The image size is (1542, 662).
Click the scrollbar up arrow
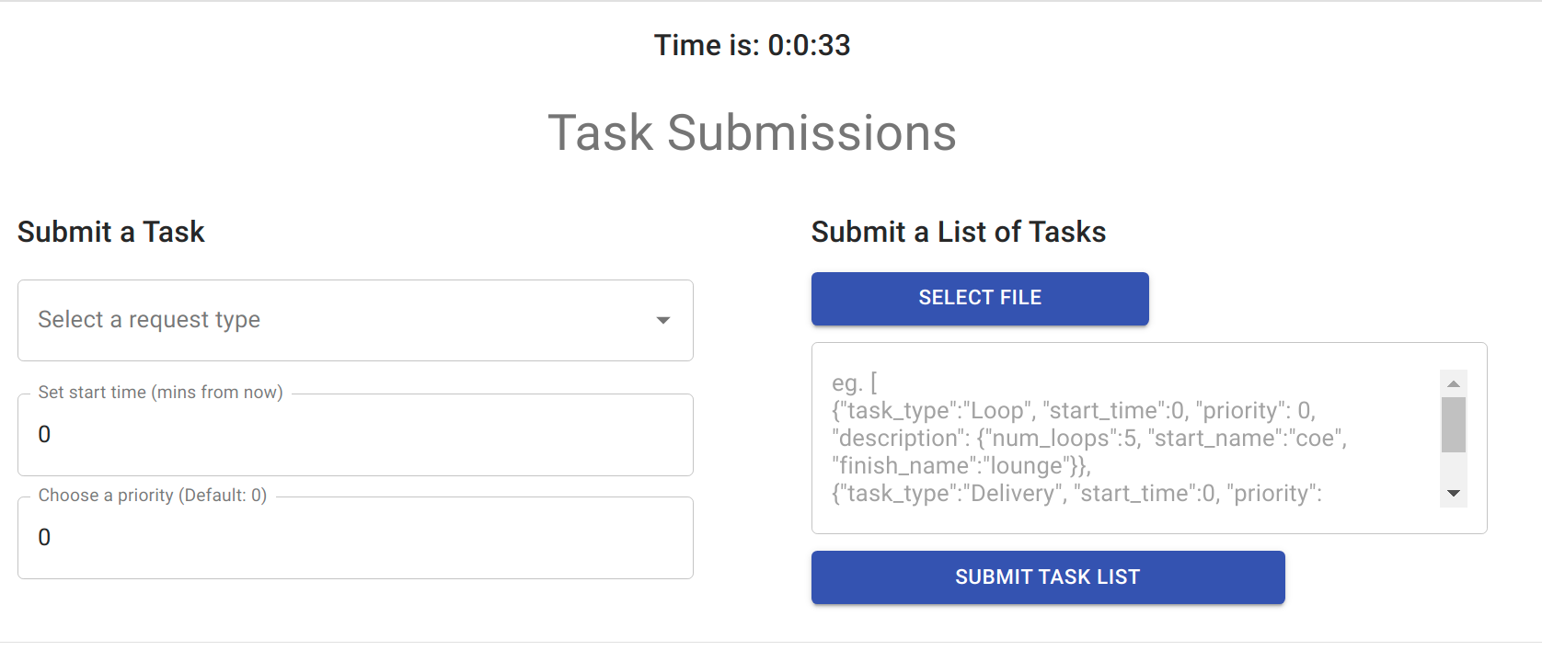1454,383
